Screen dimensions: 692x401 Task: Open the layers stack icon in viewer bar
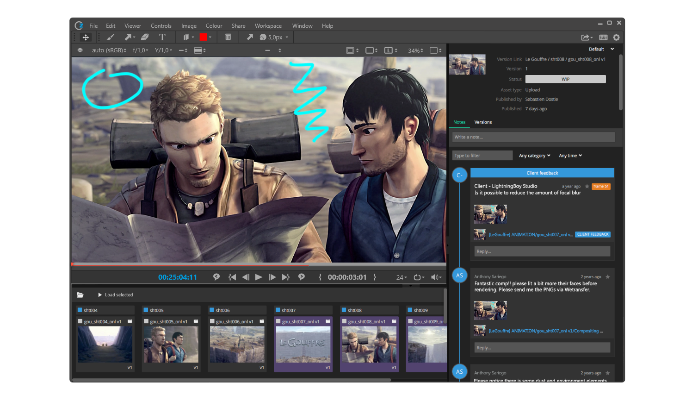[80, 50]
